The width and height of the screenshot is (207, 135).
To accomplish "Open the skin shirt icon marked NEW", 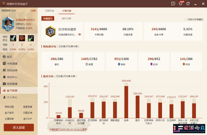I will [x=181, y=3].
